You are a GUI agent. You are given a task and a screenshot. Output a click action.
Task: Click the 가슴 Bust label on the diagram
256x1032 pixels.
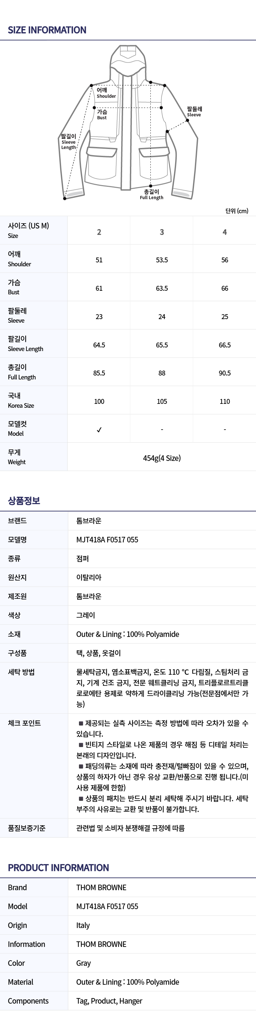point(102,115)
